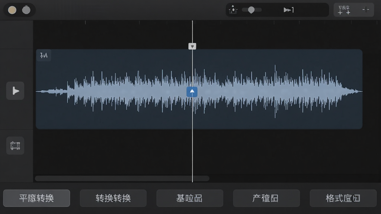Screen dimensions: 381x214
Task: Select the 平寙转换 button
Action: 37,198
